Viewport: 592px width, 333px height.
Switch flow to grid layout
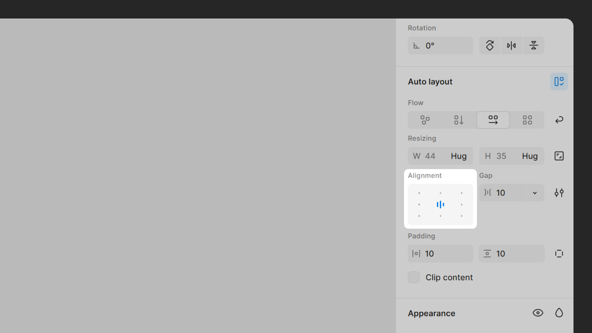527,120
